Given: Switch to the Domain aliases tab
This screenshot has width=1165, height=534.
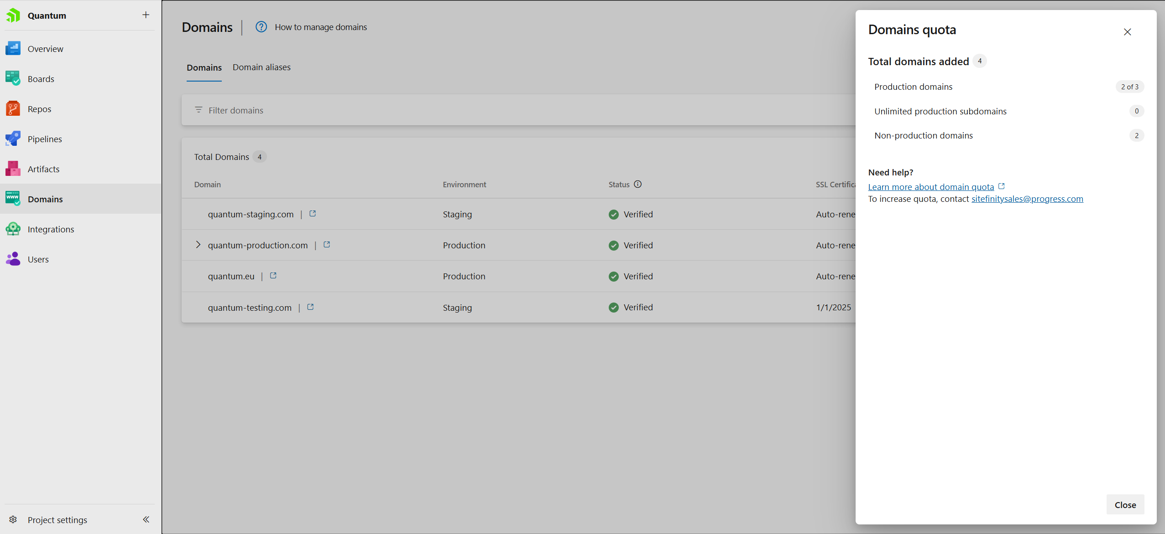Looking at the screenshot, I should [x=261, y=67].
